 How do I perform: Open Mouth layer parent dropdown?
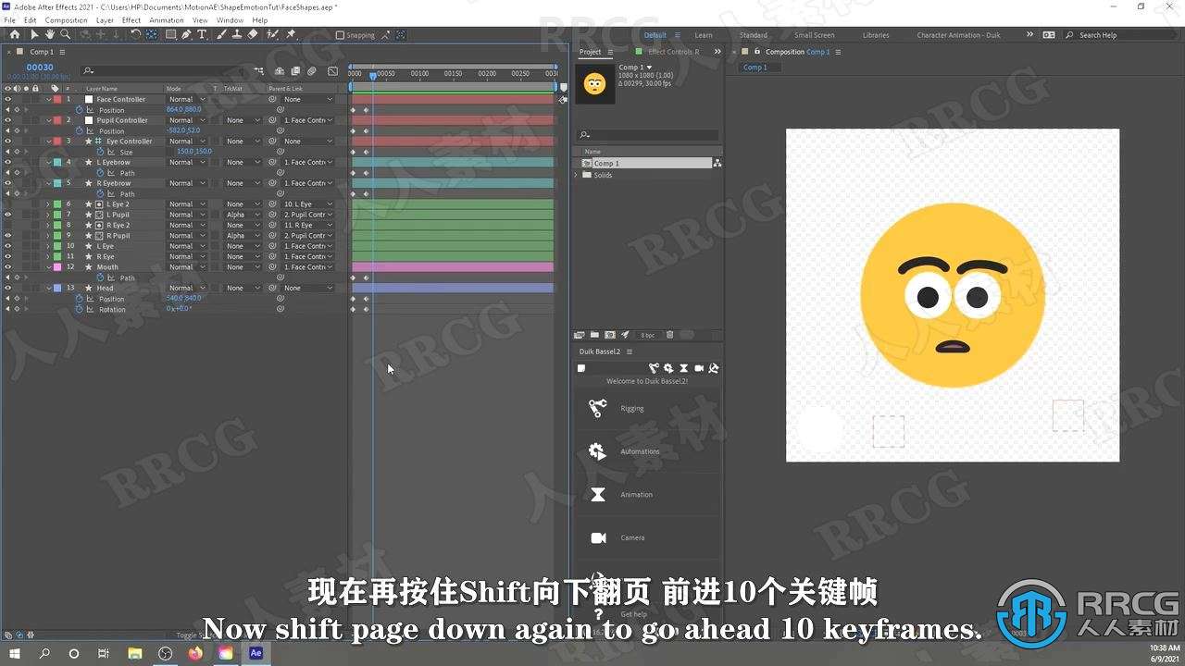point(308,267)
